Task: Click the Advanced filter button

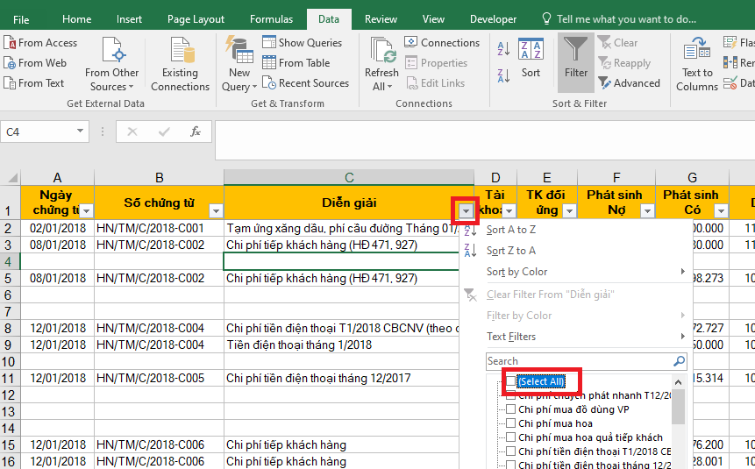Action: [630, 83]
